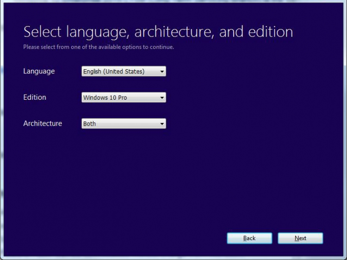Open the Language dropdown

pyautogui.click(x=124, y=72)
